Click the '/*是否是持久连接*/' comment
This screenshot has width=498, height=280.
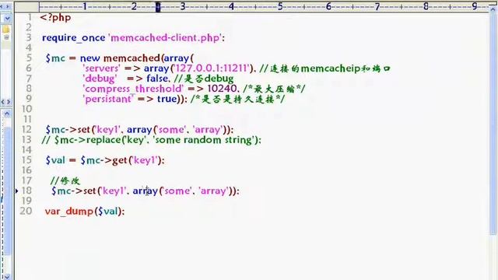[237, 99]
